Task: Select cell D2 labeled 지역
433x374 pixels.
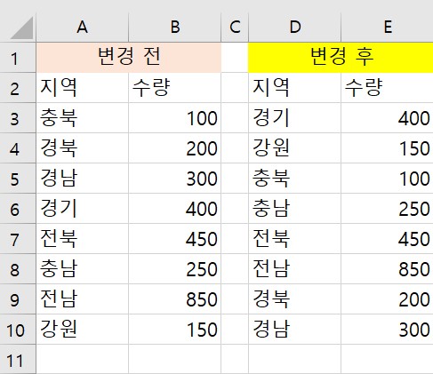Action: [x=295, y=88]
